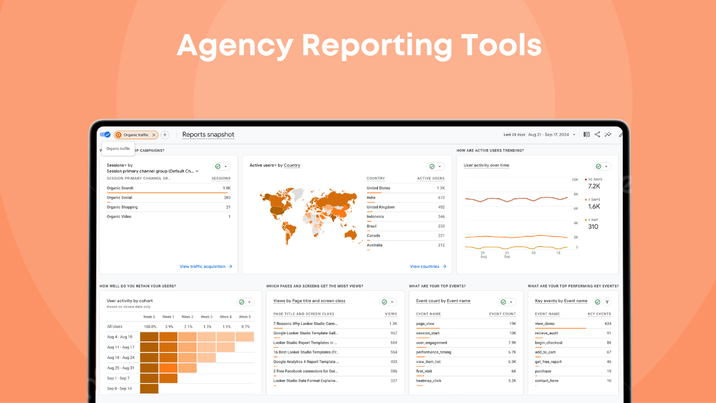Change Session primary channel group dimension dropdown
The width and height of the screenshot is (716, 403).
(153, 171)
